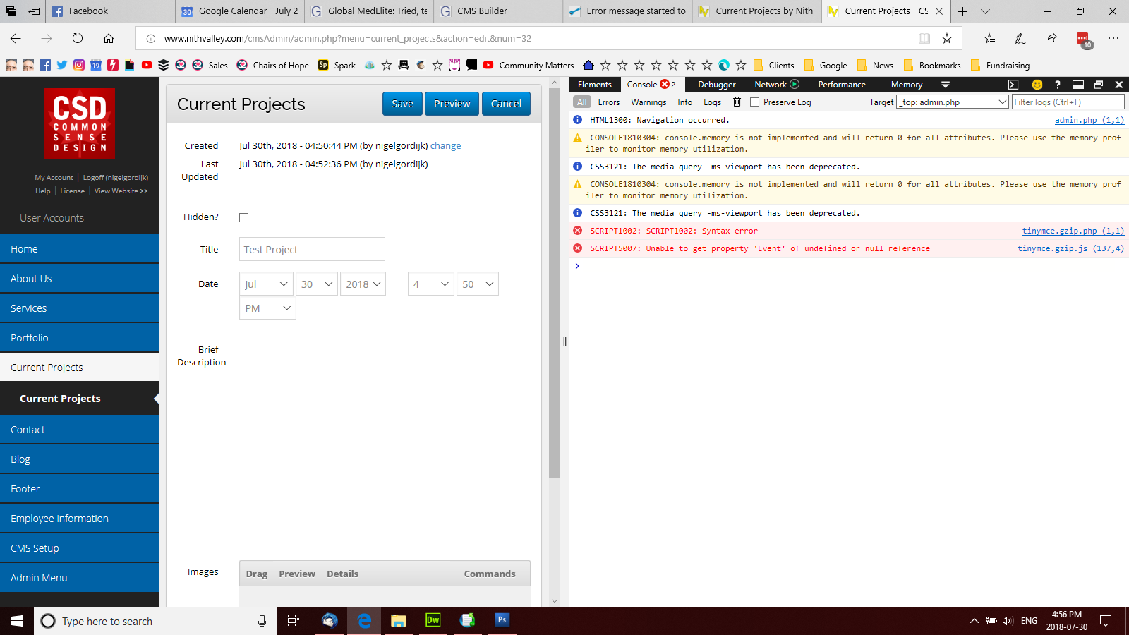This screenshot has width=1129, height=635.
Task: Open the AM/PM dropdown
Action: (x=267, y=308)
